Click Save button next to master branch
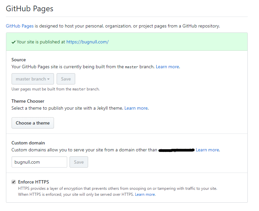 click(66, 79)
